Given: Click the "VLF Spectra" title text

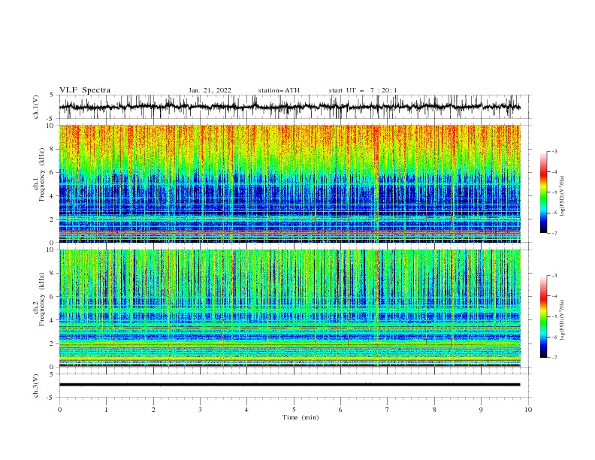Looking at the screenshot, I should pos(85,90).
